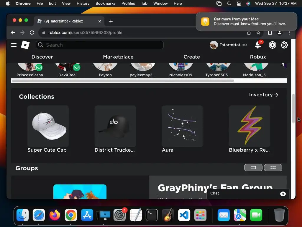The height and width of the screenshot is (227, 302).
Task: Open the Robux tab
Action: click(258, 57)
